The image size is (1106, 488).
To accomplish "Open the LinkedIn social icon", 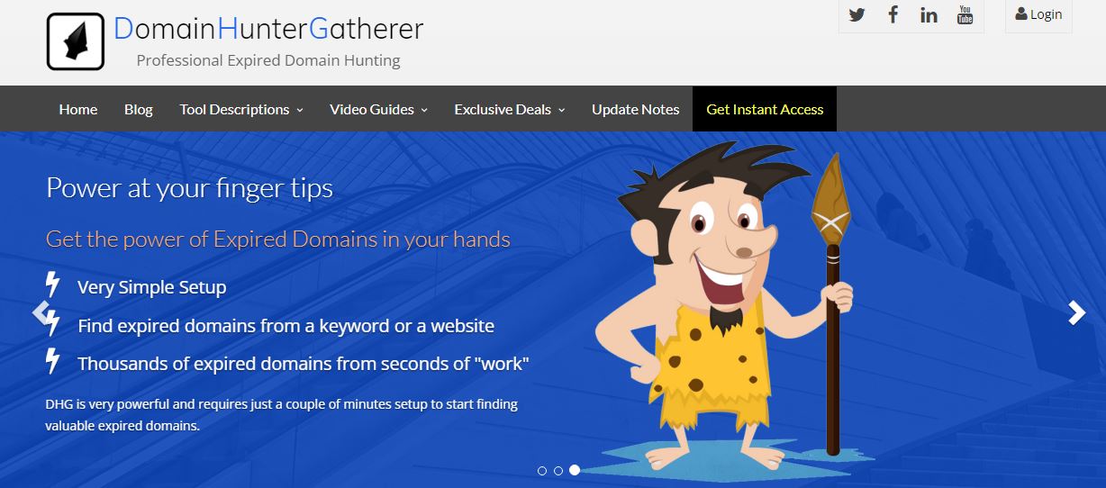I will [x=929, y=15].
